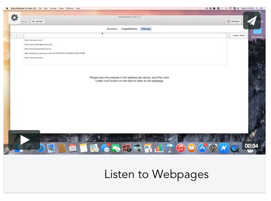This screenshot has width=271, height=201.
Task: Start video playback with the play button
Action: [24, 140]
